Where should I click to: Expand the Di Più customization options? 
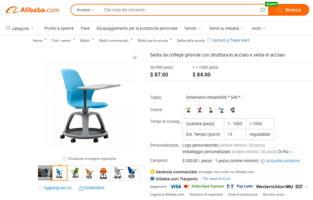[x=285, y=152]
